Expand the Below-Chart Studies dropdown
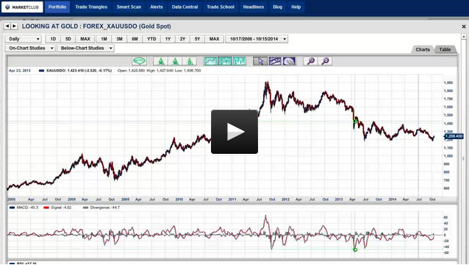Viewport: 469px width, 265px height. point(85,48)
